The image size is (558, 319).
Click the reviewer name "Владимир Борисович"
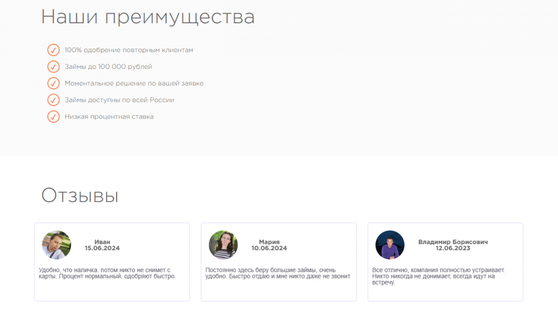click(x=452, y=242)
